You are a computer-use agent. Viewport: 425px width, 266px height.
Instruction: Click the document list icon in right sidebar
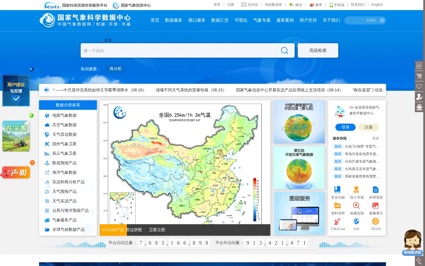(x=419, y=66)
